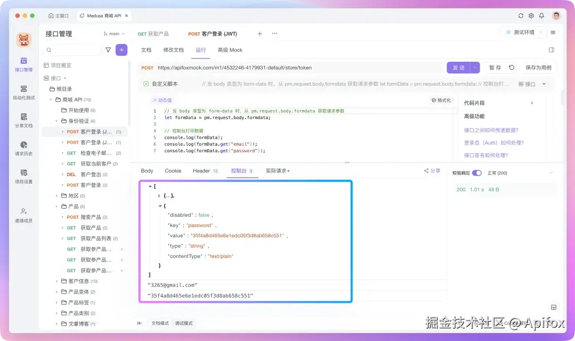Open link 登录态 (Auth) 如何处理?
The image size is (575, 341).
[494, 143]
